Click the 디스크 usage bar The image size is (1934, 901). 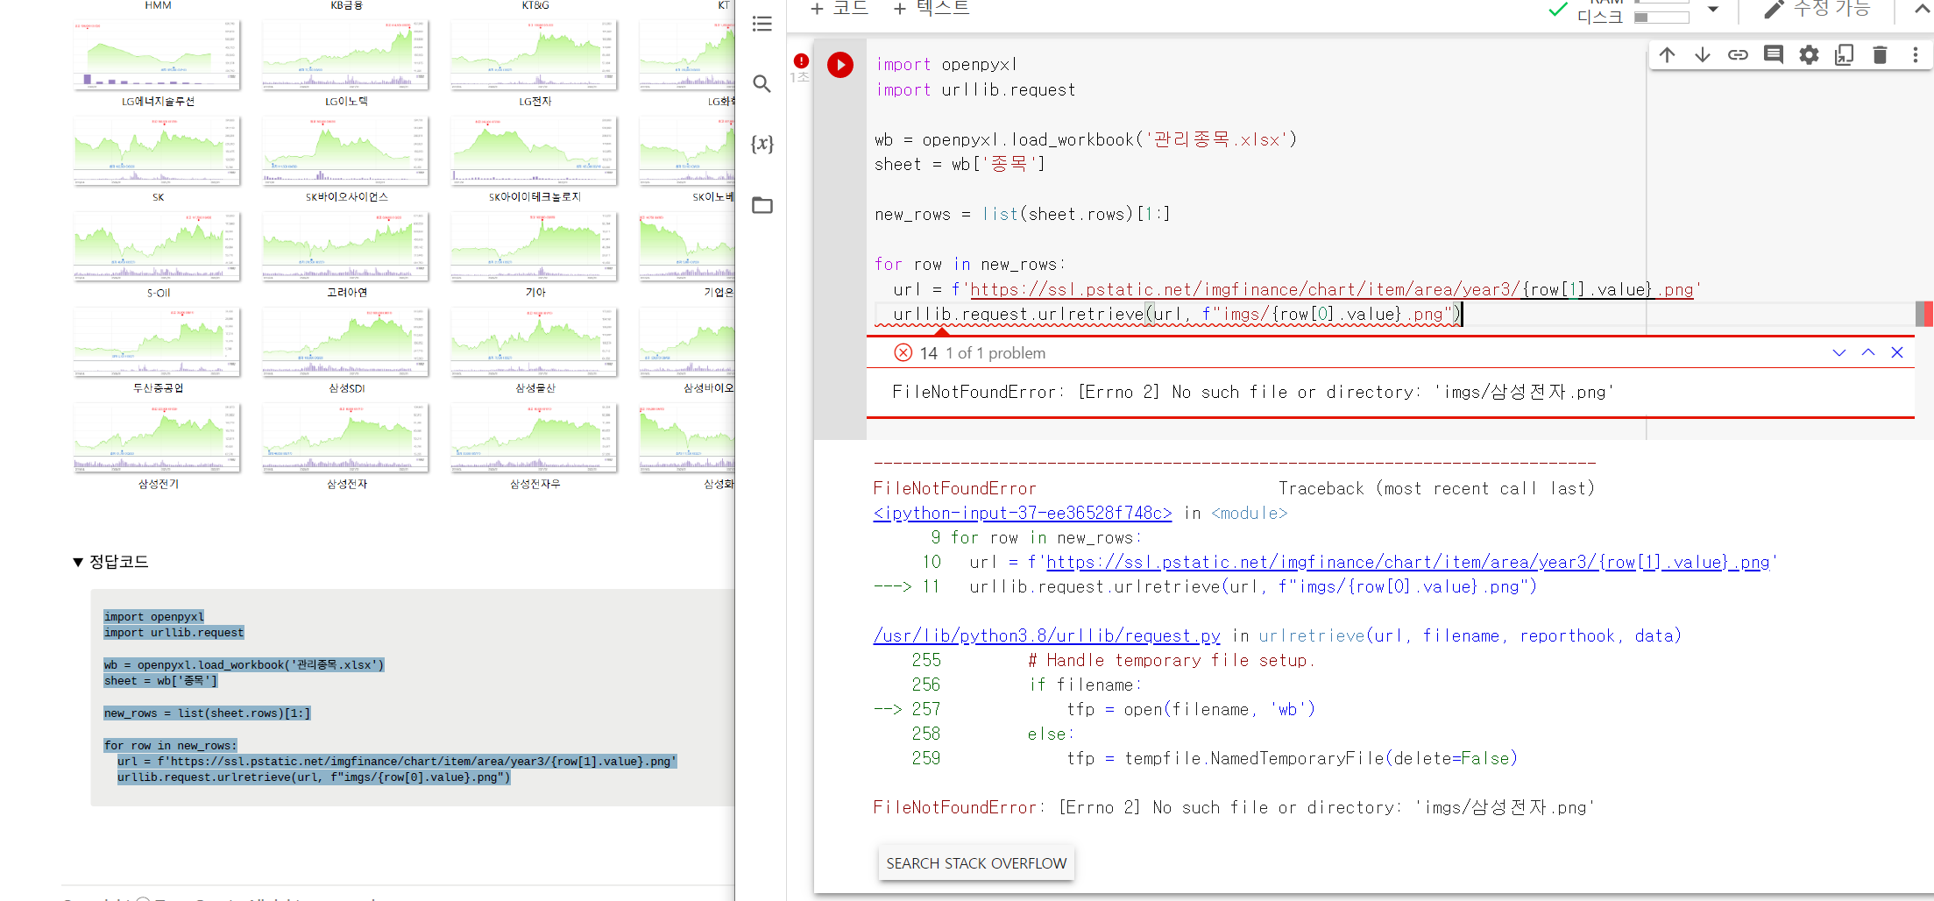pyautogui.click(x=1661, y=18)
